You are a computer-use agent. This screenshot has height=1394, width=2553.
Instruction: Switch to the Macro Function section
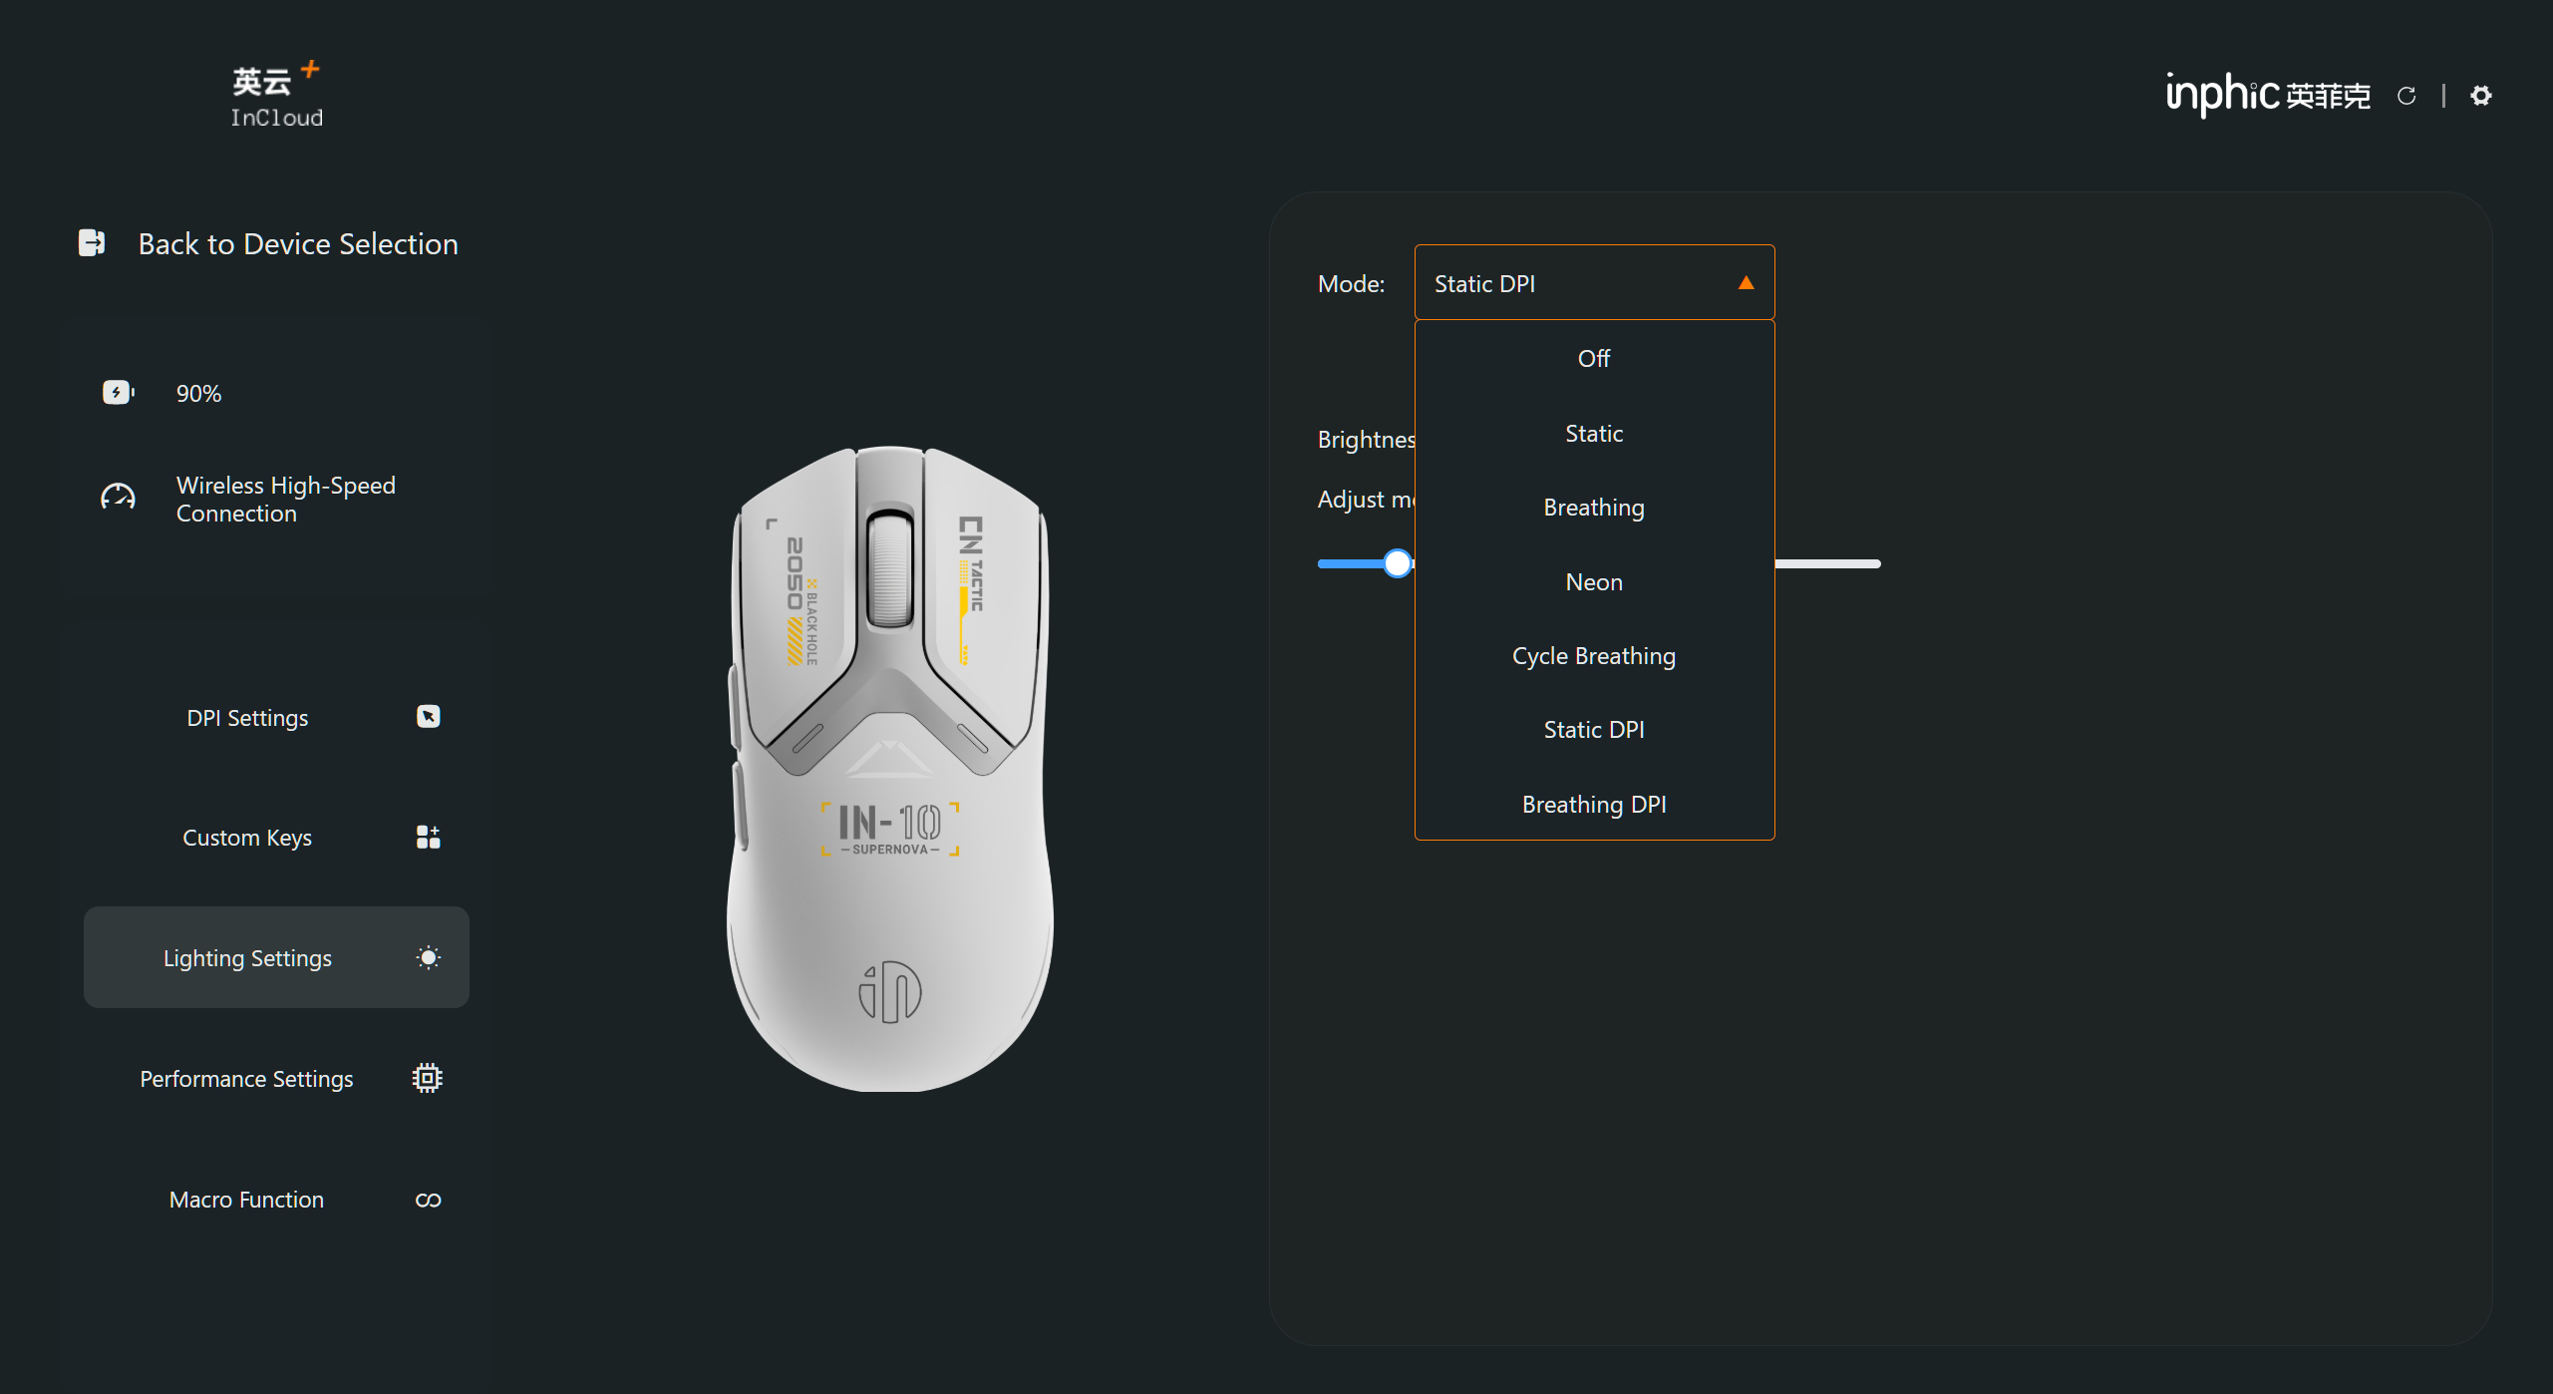[x=246, y=1200]
